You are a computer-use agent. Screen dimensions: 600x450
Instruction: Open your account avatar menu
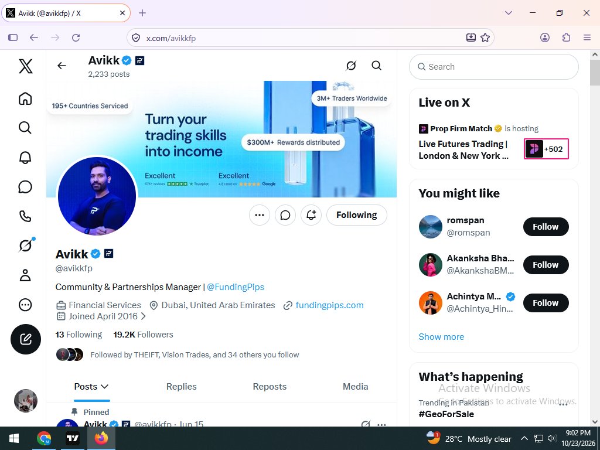pyautogui.click(x=26, y=401)
